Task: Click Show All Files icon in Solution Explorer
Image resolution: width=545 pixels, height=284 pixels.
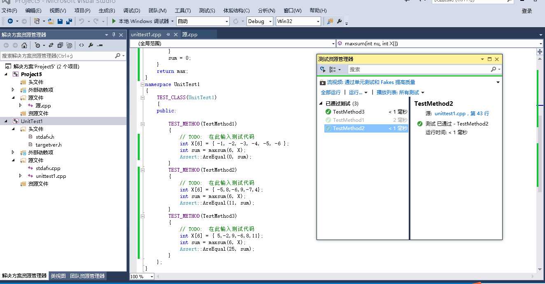Action: pos(70,45)
